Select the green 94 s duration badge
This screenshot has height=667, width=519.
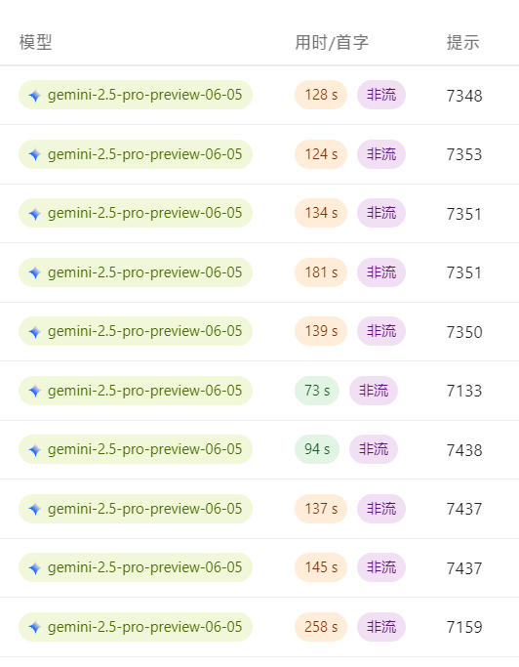pyautogui.click(x=317, y=449)
